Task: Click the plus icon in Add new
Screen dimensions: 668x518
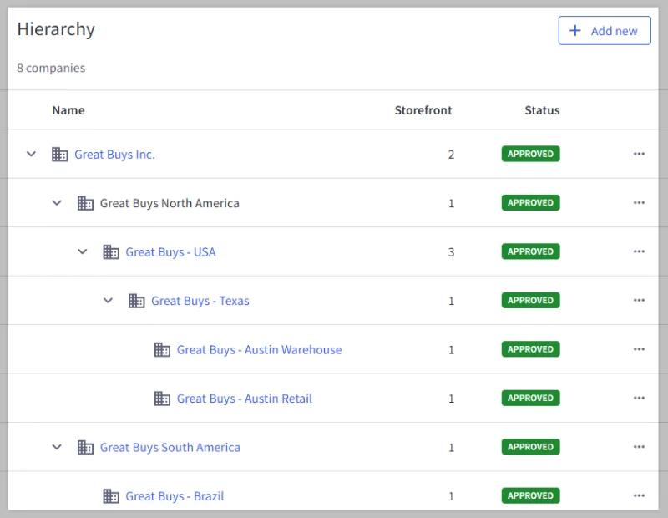Action: (575, 31)
